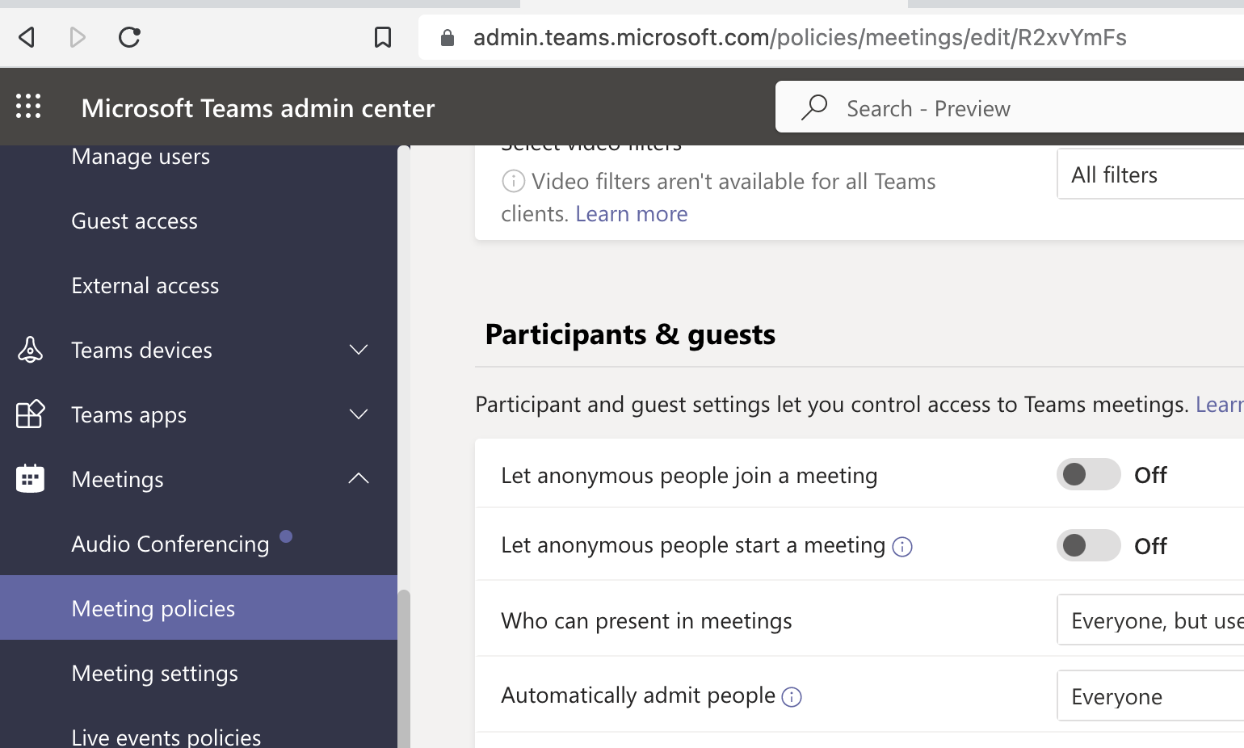Toggle Let anonymous people join a meeting
This screenshot has width=1244, height=748.
click(x=1088, y=475)
